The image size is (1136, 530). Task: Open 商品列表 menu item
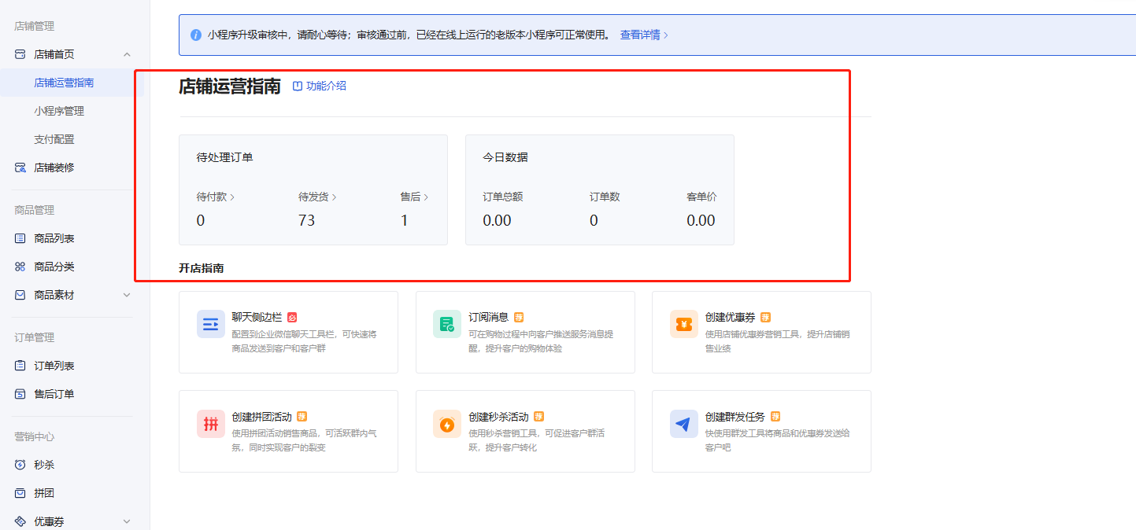tap(54, 238)
